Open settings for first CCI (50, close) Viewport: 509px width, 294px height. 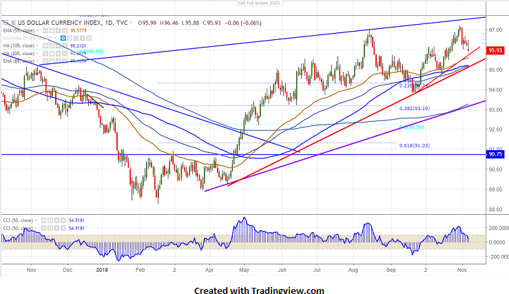click(51, 220)
